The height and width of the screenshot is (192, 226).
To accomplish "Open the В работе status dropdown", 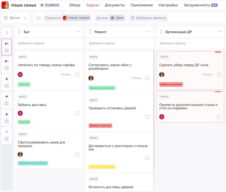I will tap(50, 5).
